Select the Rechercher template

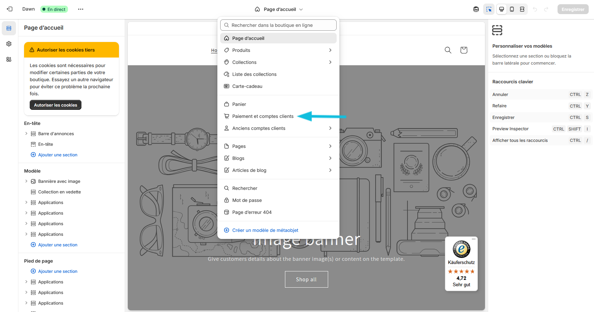tap(278, 188)
